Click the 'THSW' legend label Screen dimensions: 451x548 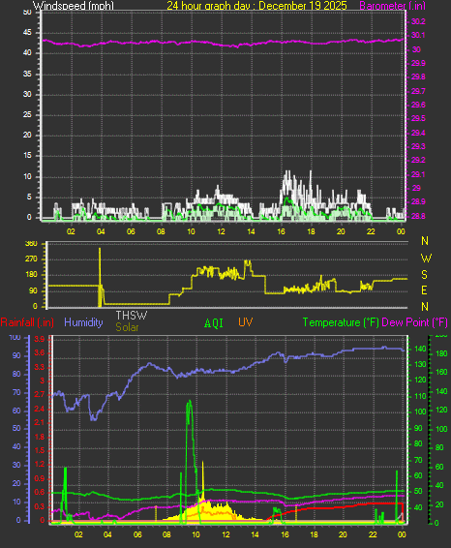pos(132,316)
